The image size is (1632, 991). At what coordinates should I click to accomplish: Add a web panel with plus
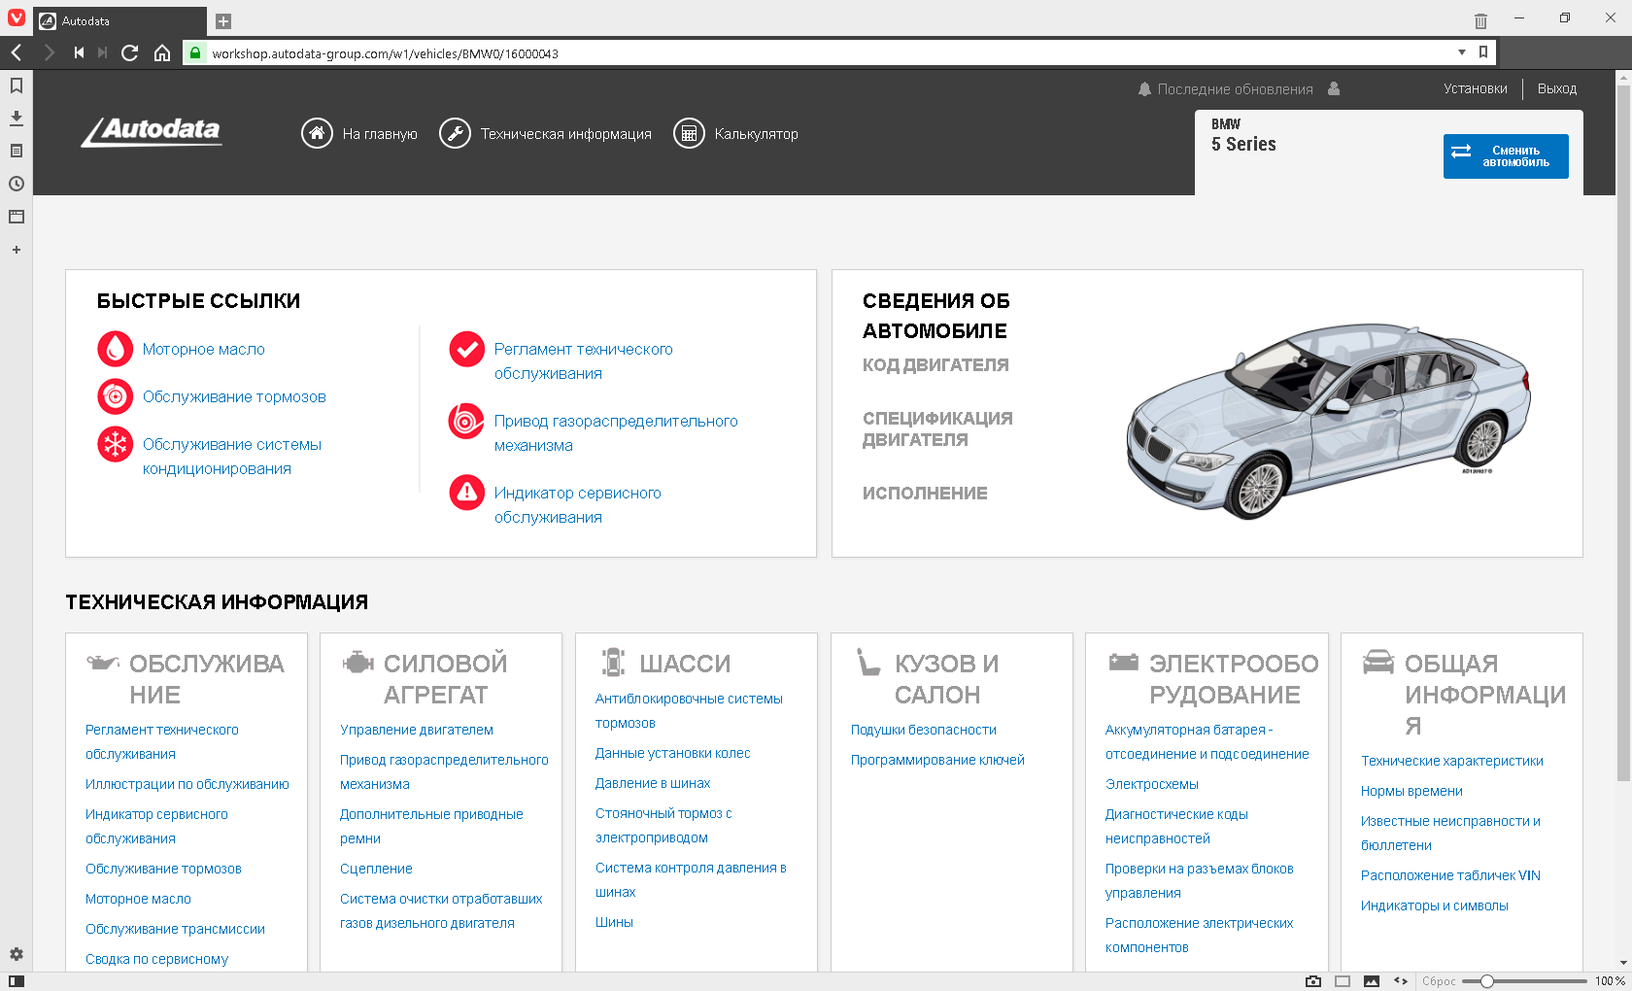click(17, 250)
